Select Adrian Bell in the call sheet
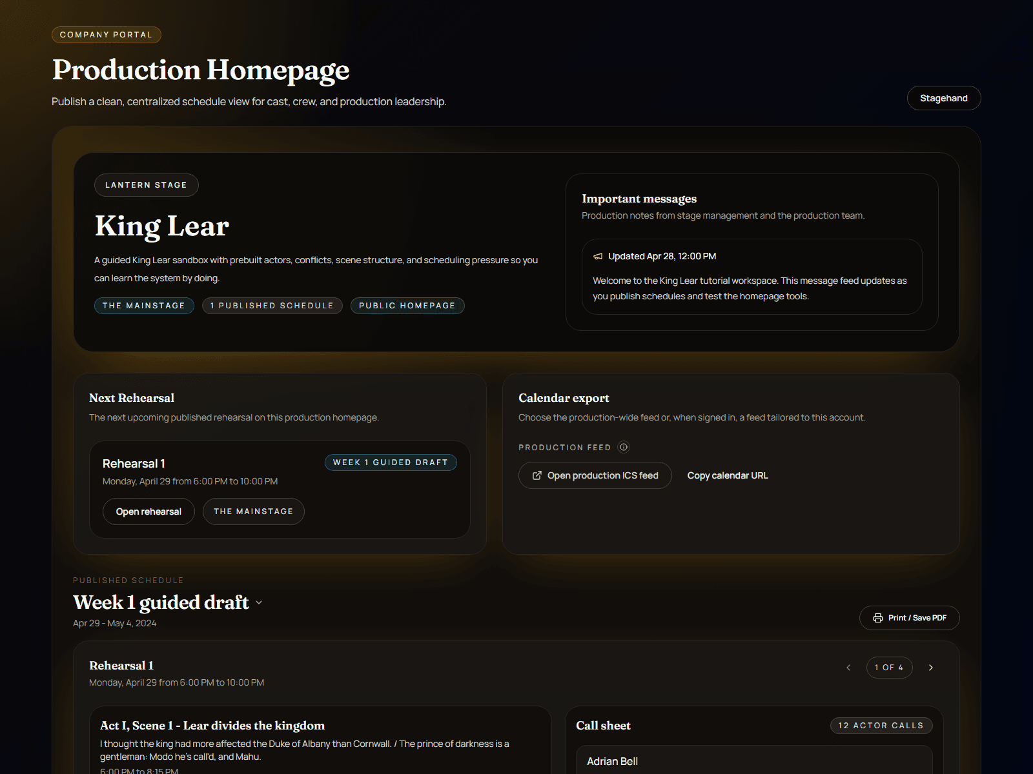This screenshot has height=774, width=1033. click(x=754, y=761)
